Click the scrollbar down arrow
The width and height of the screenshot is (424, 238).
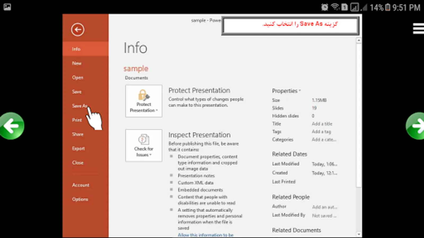coord(359,234)
